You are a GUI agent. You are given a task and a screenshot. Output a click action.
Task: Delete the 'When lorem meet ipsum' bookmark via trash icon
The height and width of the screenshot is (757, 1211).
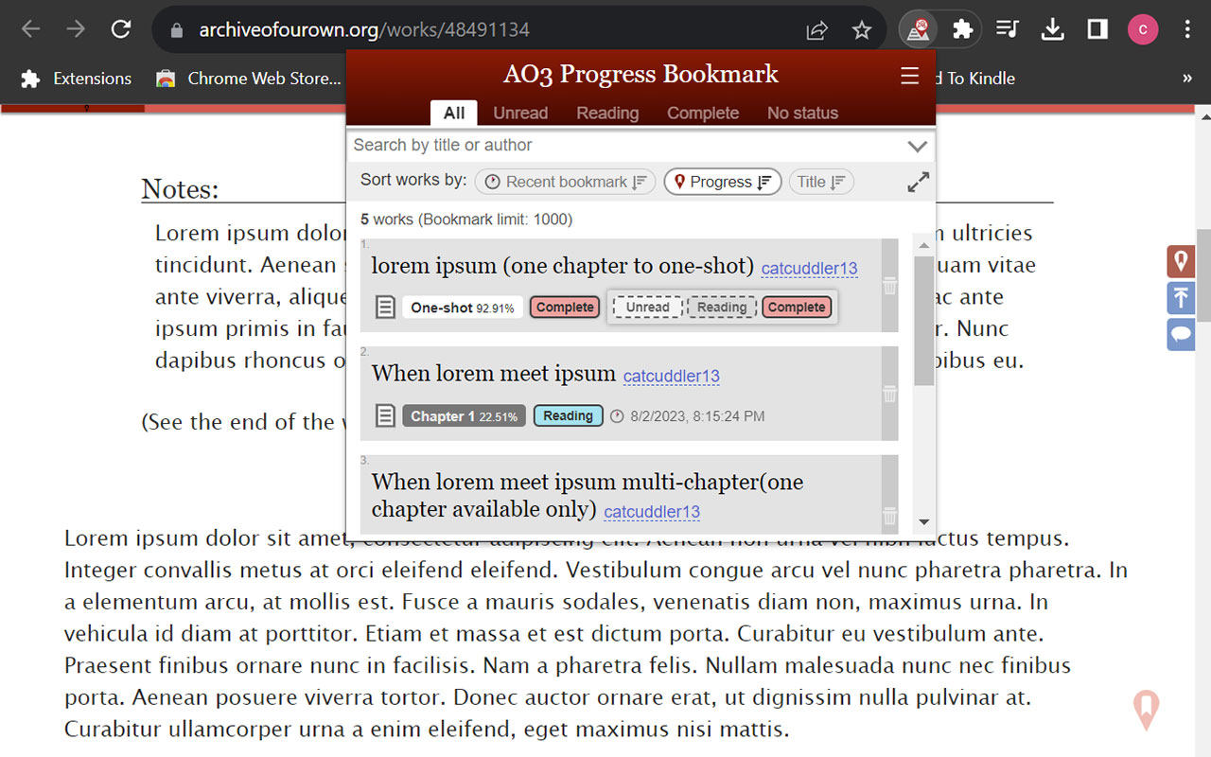pos(889,396)
